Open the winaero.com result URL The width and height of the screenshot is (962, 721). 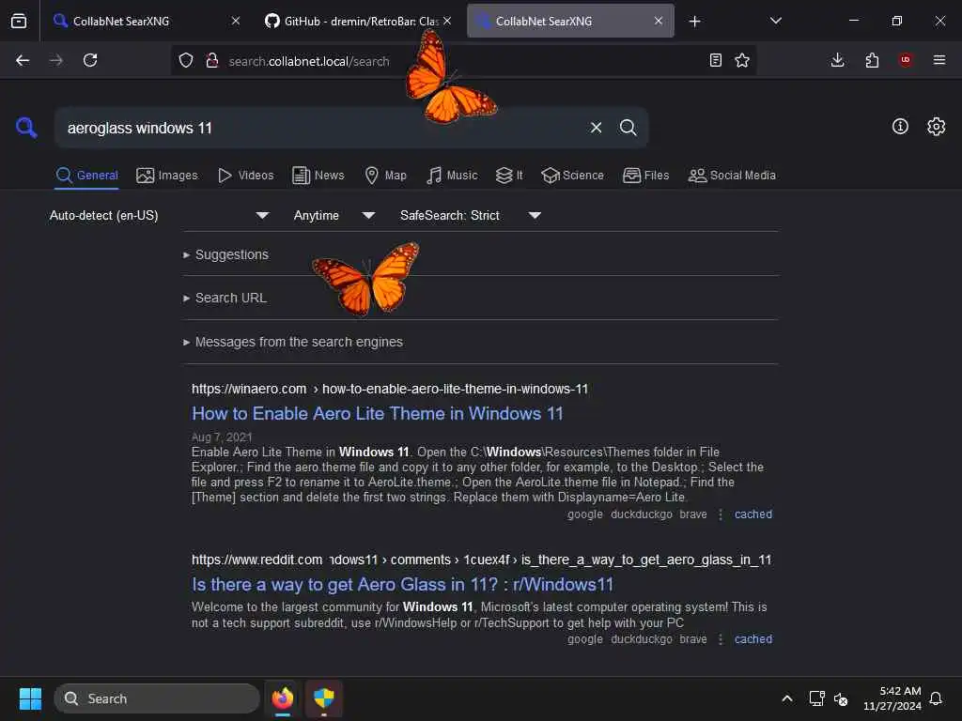click(x=390, y=389)
